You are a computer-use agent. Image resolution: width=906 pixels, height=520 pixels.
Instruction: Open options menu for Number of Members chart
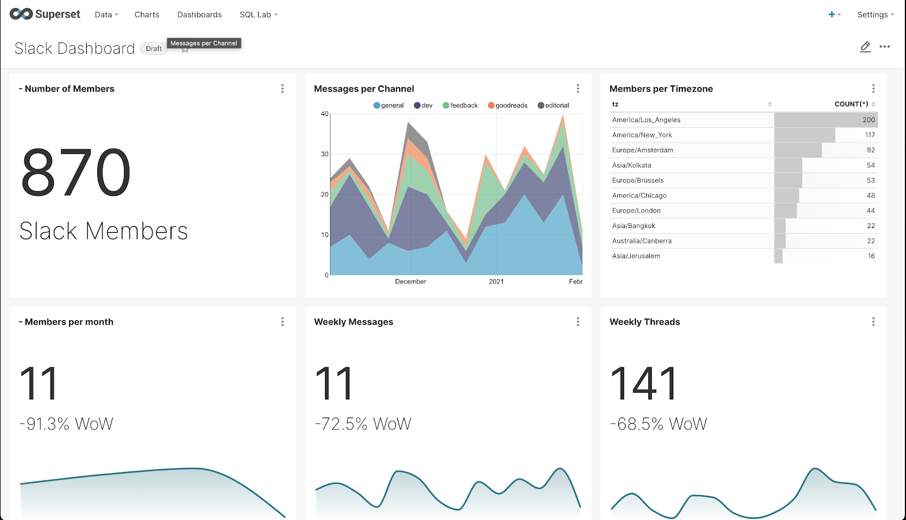(x=282, y=88)
